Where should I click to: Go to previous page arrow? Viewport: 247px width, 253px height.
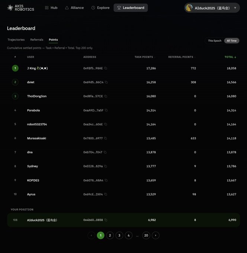coord(91,235)
